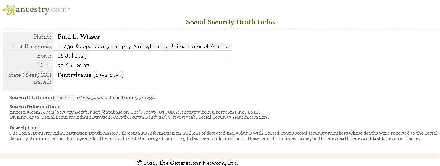
Task: Click the ancestry.com leaf logo icon
Action: (8, 10)
